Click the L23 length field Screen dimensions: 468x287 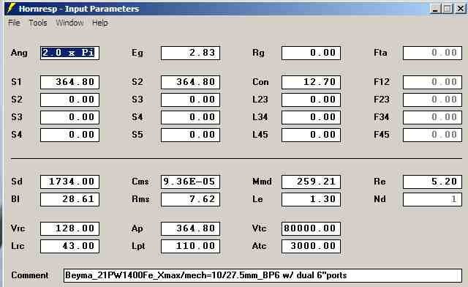[x=311, y=100]
